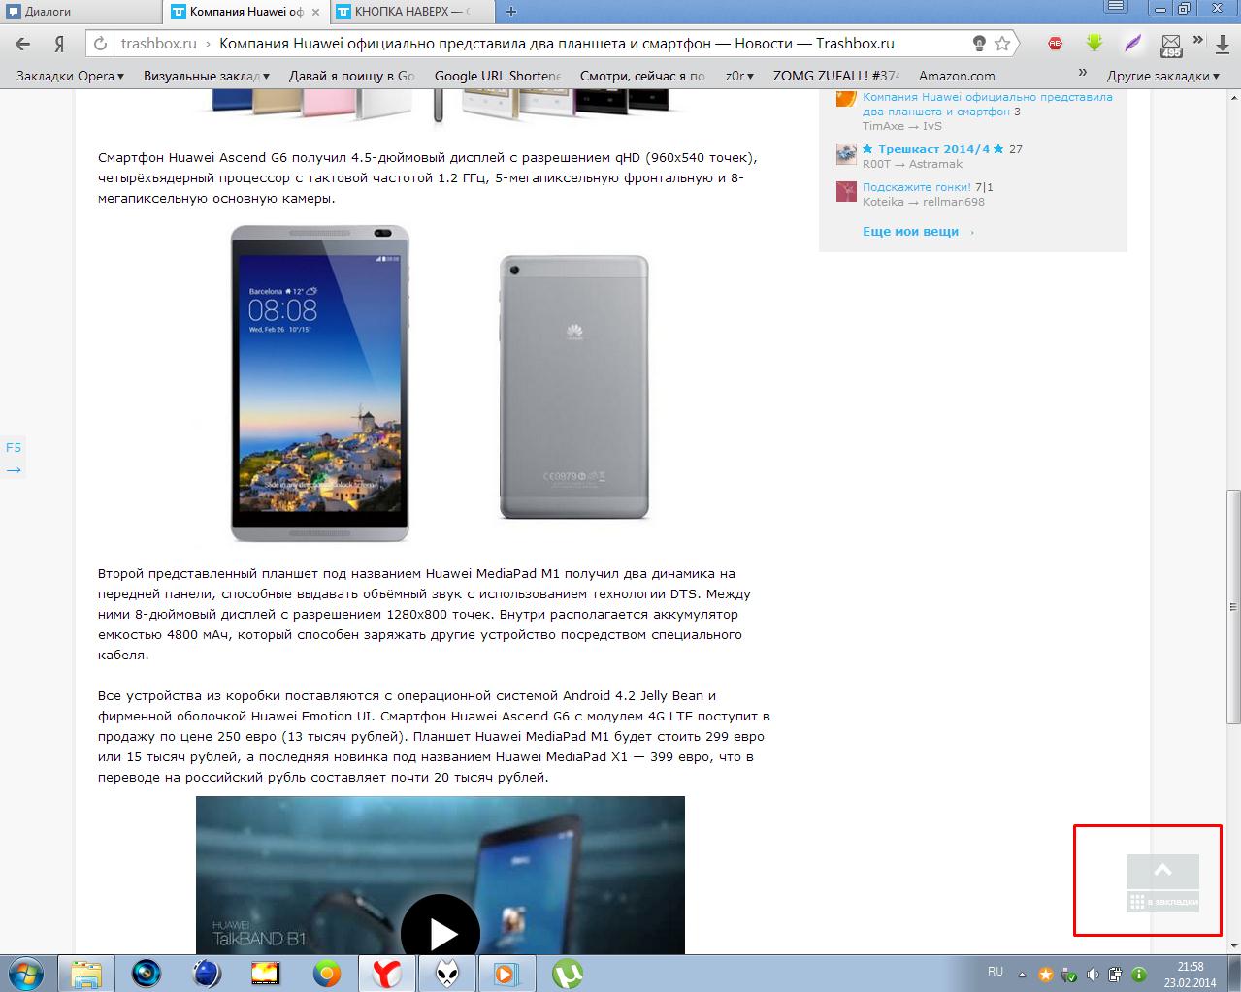Click the 'Еще мои вещи' link
This screenshot has width=1241, height=992.
click(910, 232)
